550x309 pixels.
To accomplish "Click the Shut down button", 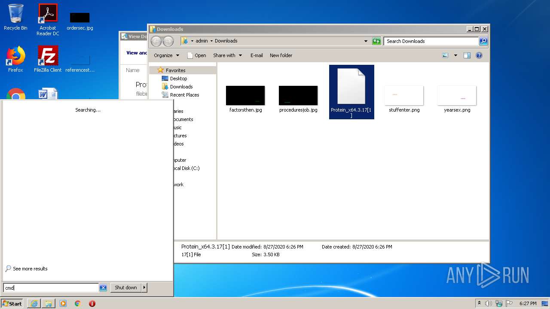I will 126,288.
